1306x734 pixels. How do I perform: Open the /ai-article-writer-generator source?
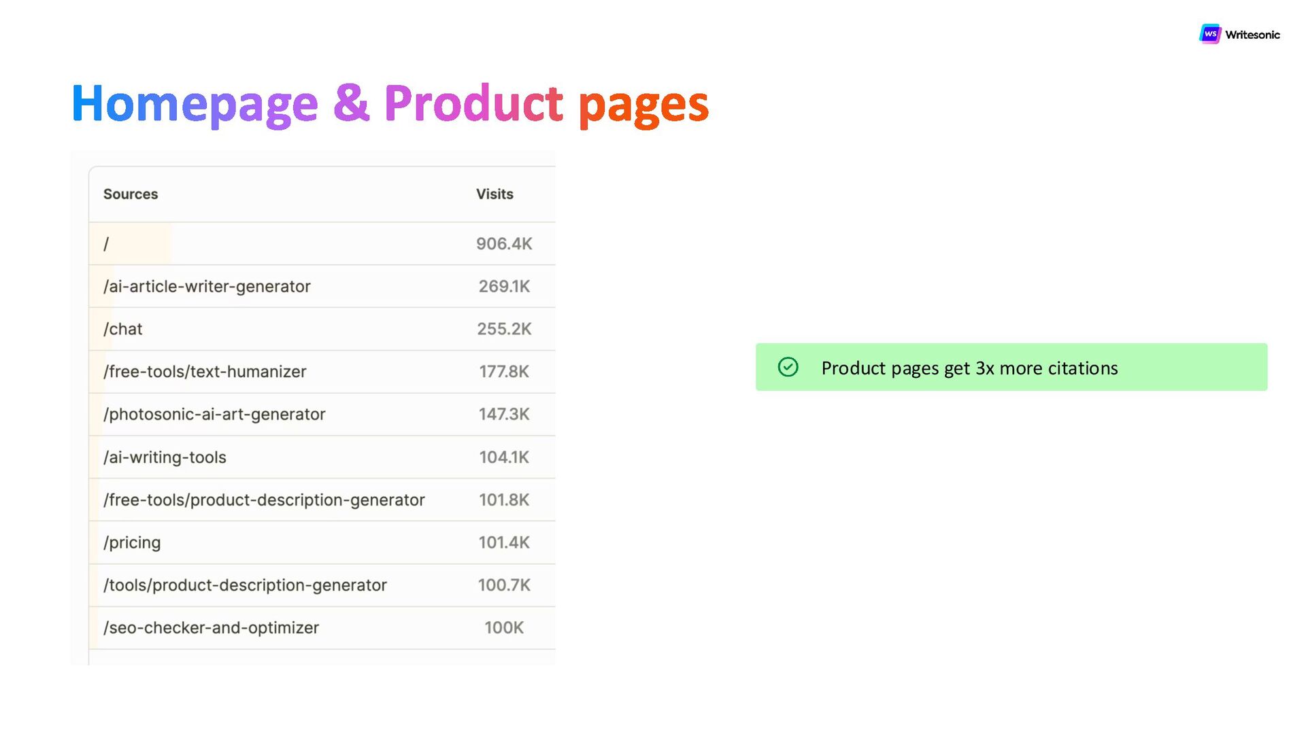coord(207,287)
